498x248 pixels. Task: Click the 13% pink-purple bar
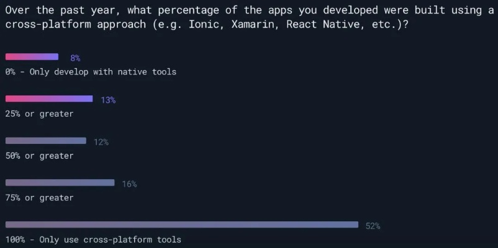(x=48, y=99)
